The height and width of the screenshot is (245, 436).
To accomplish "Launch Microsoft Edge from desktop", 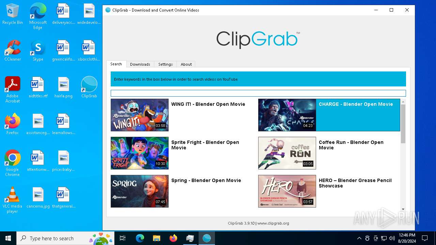I will [38, 16].
